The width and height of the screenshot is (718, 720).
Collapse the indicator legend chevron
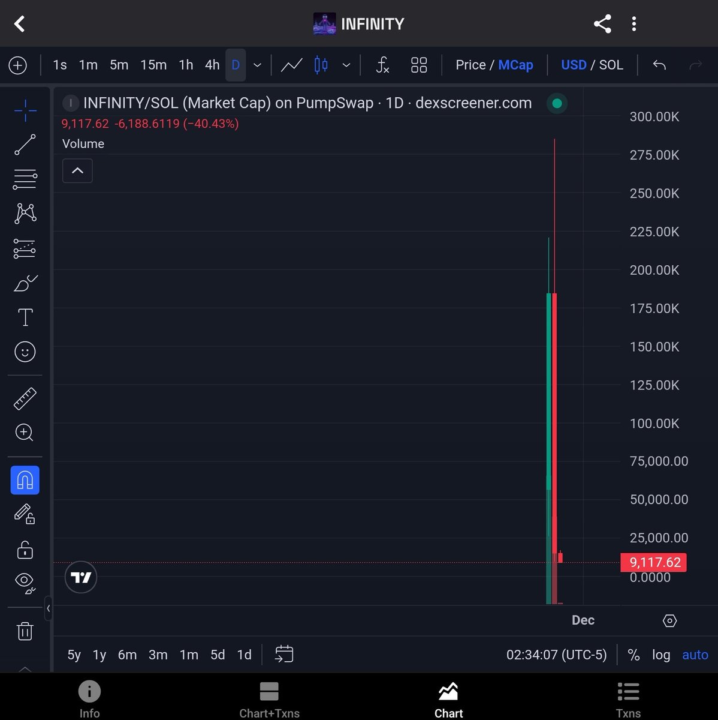(x=77, y=171)
